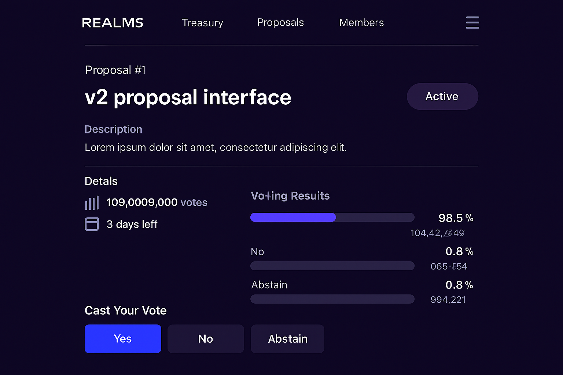
Task: Open the Treasury menu item
Action: 202,23
